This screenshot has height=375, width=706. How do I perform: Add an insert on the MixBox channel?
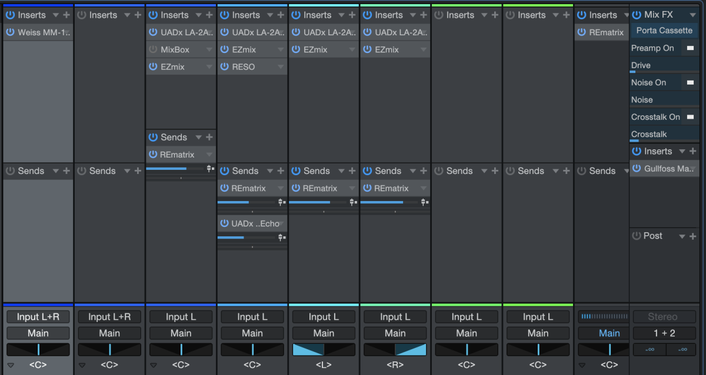tap(209, 15)
